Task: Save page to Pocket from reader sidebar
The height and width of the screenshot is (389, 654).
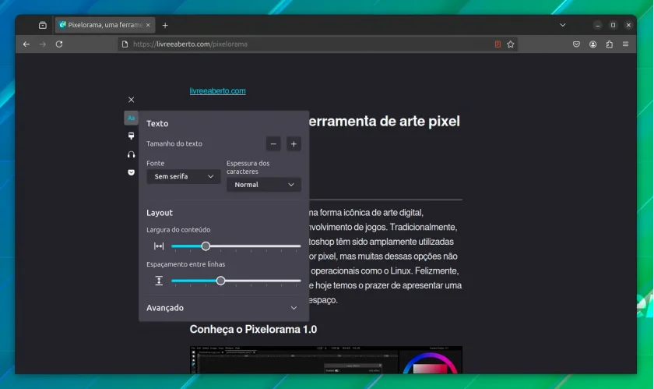Action: tap(131, 172)
